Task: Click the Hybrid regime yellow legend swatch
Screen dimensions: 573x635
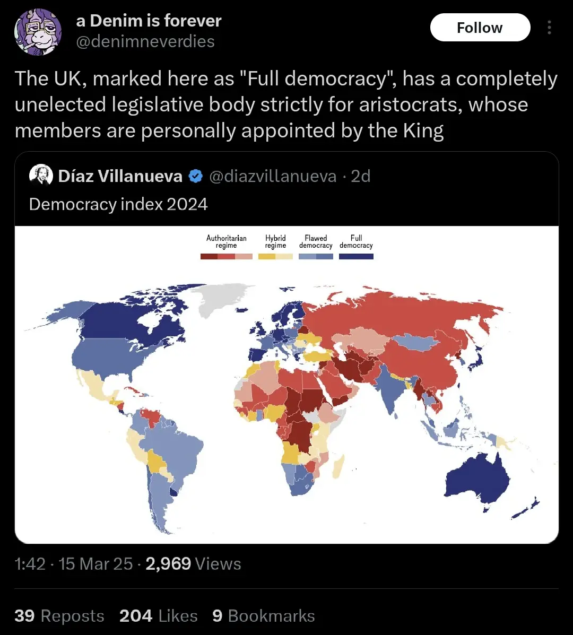Action: pyautogui.click(x=275, y=256)
